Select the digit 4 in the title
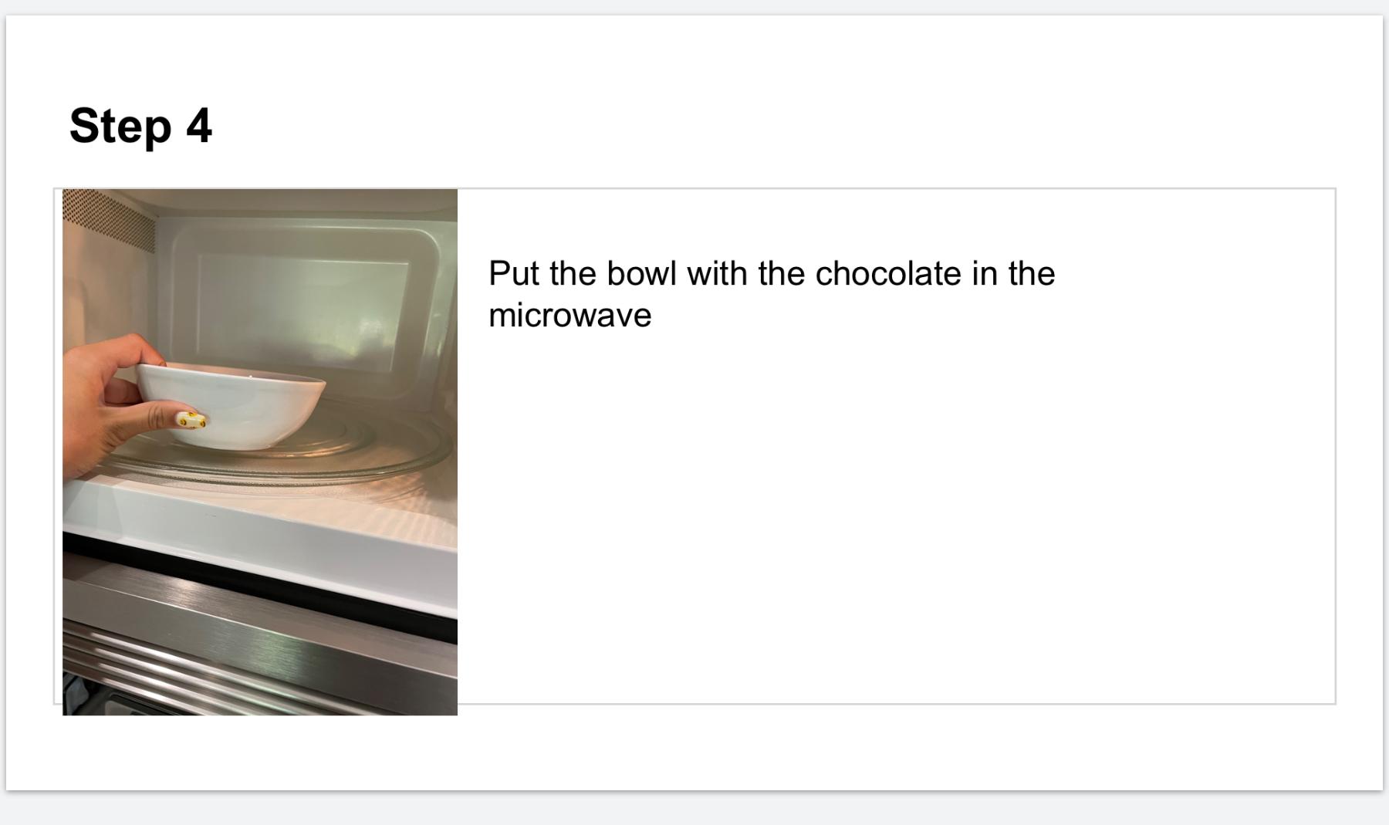This screenshot has width=1389, height=825. (x=199, y=126)
